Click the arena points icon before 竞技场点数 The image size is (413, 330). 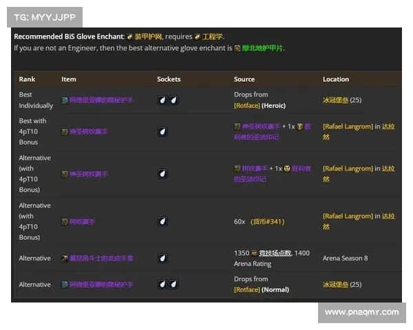click(x=254, y=253)
